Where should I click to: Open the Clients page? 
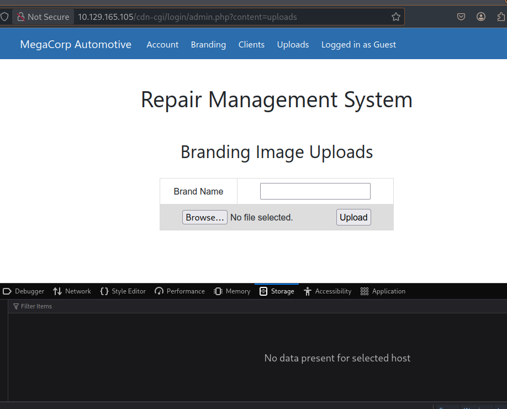tap(251, 45)
